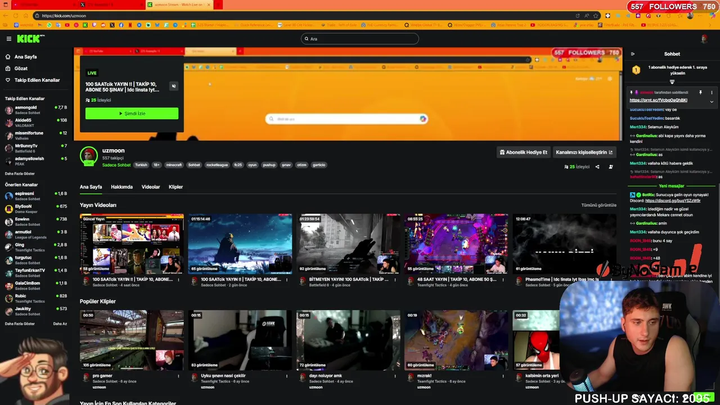The image size is (720, 405).
Task: Click the Ara search field
Action: (360, 39)
